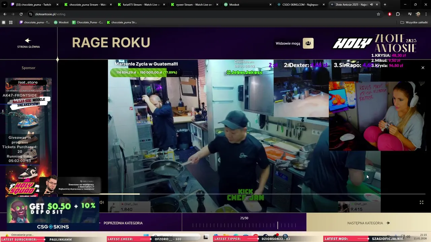Close the Złote Antosie 2025 tab
This screenshot has width=431, height=242.
coord(377,5)
